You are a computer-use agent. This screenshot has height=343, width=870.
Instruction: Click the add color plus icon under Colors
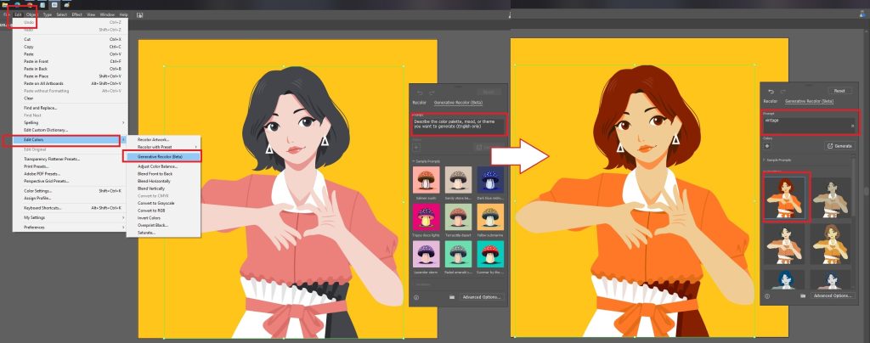[767, 146]
